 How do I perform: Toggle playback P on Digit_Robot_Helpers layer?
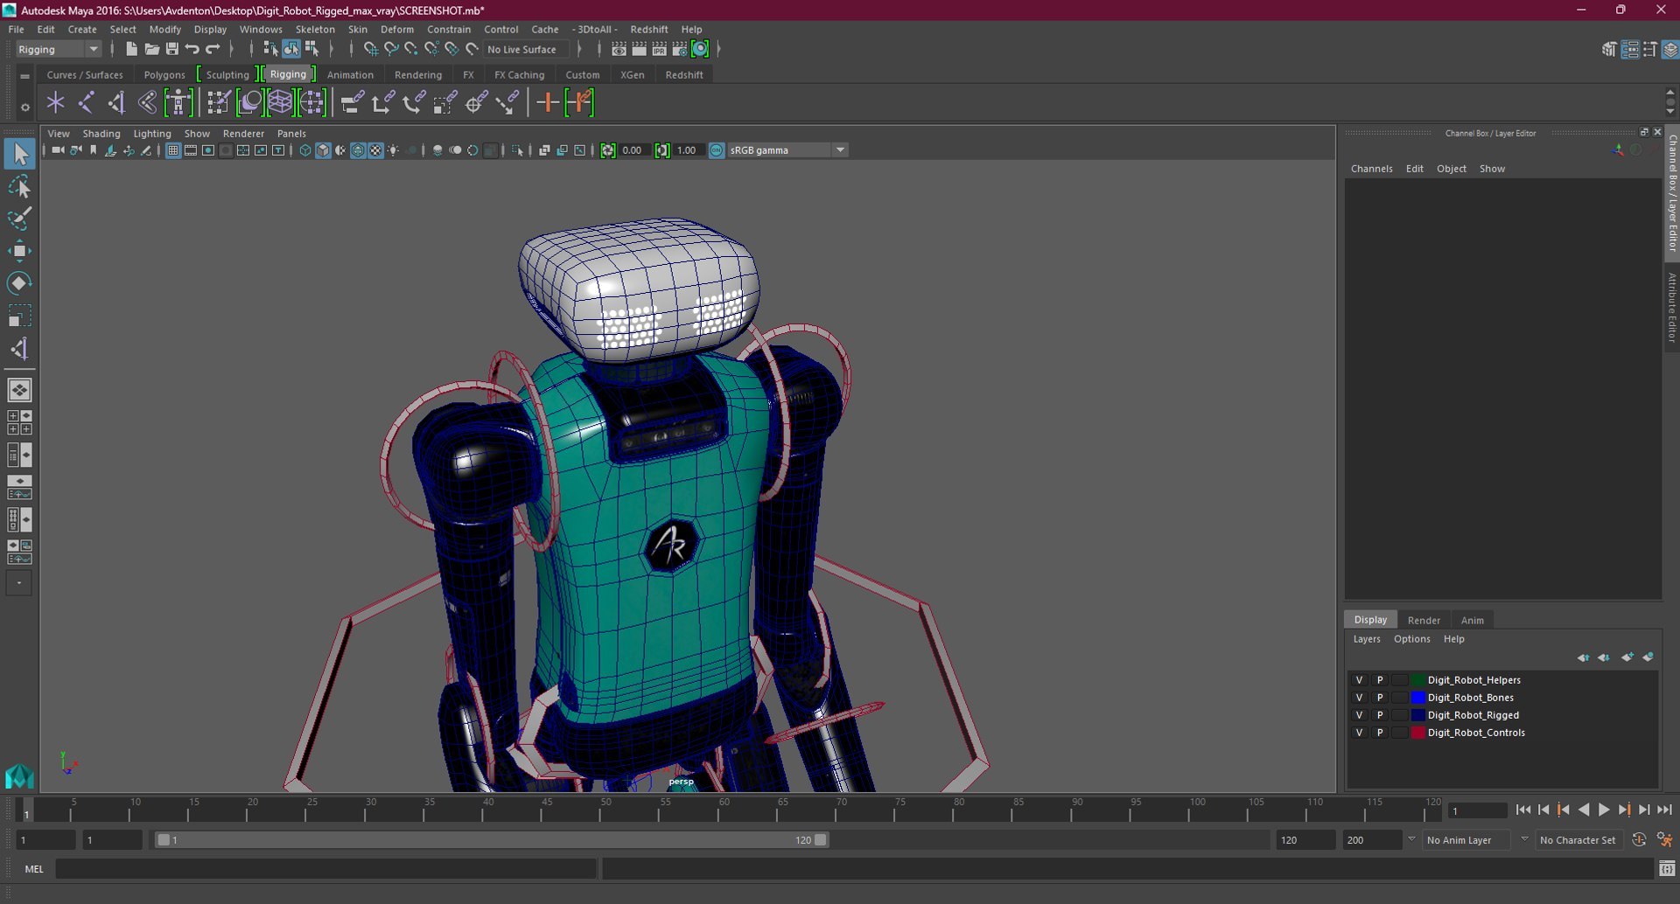coord(1380,680)
